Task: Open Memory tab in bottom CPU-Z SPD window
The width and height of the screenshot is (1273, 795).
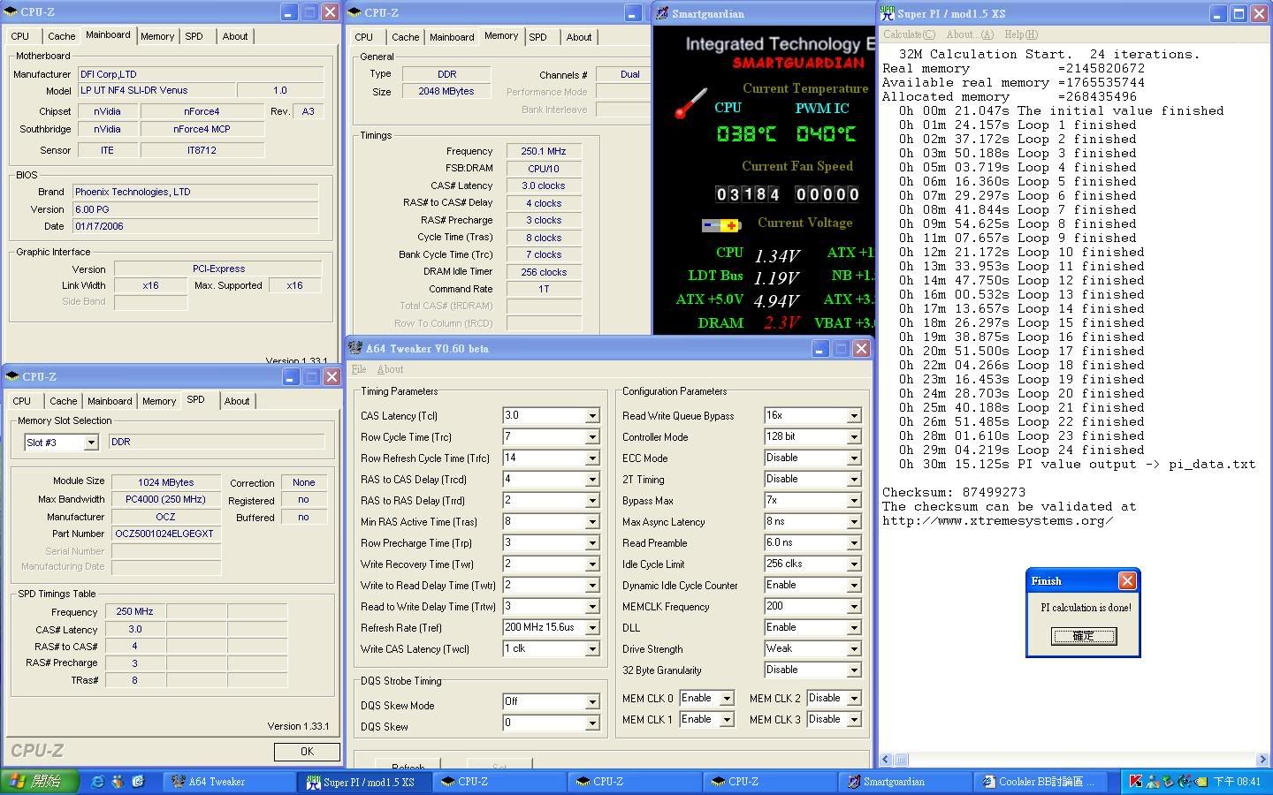Action: click(159, 401)
